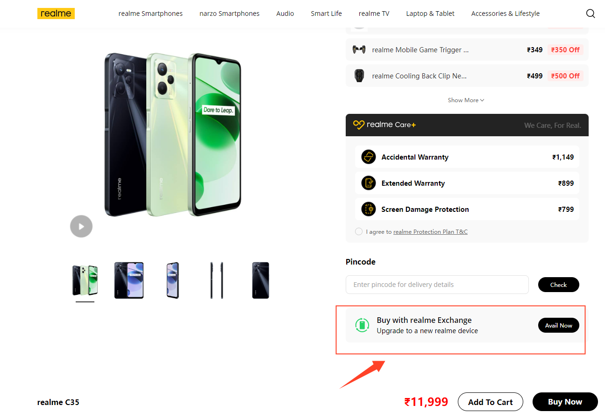Open the realme Protection Plan T&C link
This screenshot has width=605, height=419.
click(x=430, y=232)
